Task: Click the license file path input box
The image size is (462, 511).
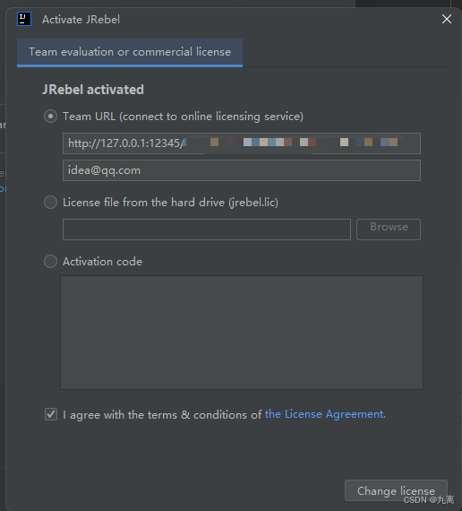Action: tap(207, 230)
